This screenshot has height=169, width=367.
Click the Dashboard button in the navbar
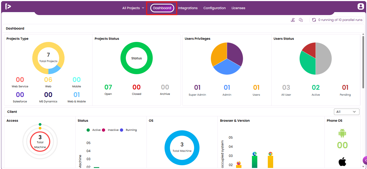[x=162, y=8]
